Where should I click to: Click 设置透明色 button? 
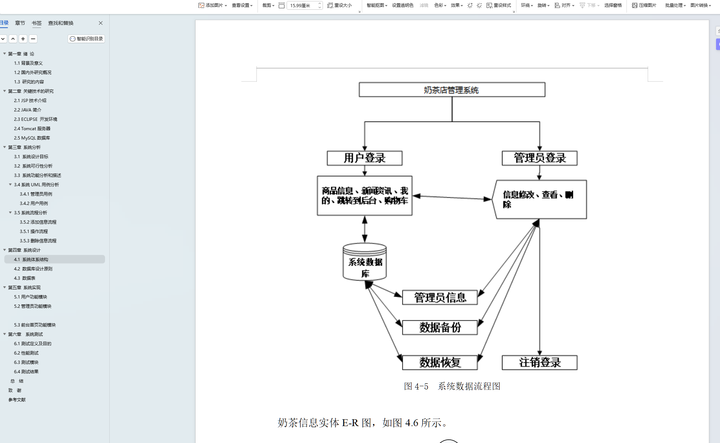[x=402, y=5]
